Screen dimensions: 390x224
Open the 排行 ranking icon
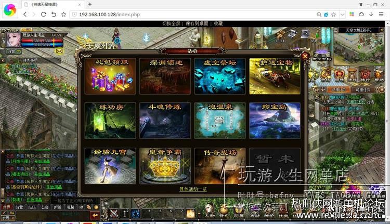point(365,75)
